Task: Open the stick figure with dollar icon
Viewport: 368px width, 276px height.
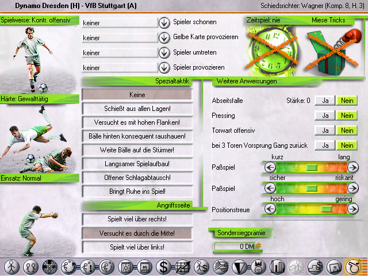Action: (202, 267)
